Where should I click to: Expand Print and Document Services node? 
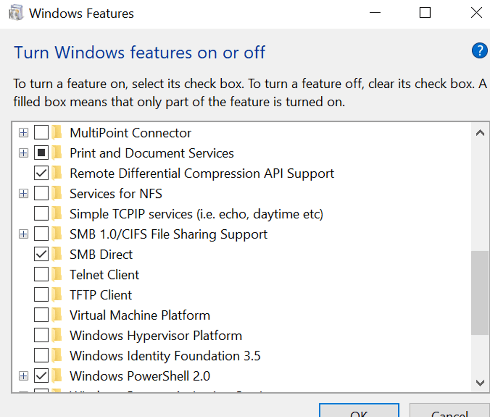click(24, 153)
